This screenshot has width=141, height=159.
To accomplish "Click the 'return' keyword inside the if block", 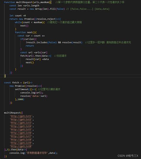I will [30, 46].
